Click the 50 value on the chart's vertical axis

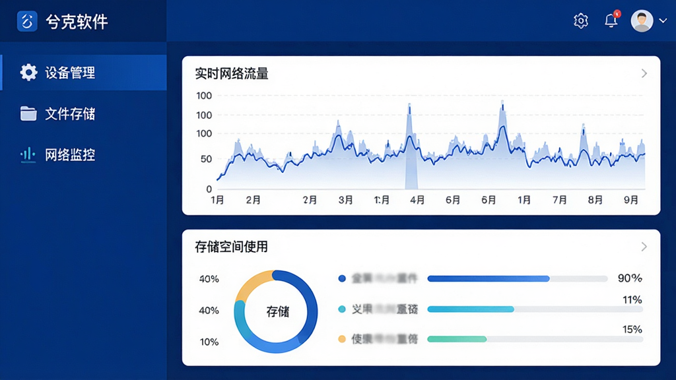206,159
